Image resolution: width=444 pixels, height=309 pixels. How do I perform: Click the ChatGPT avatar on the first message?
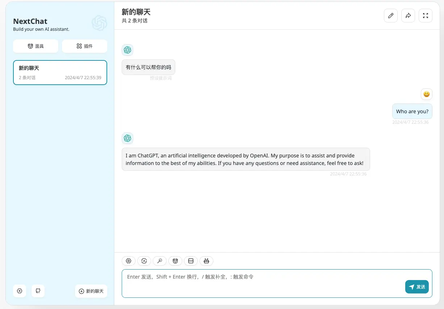coord(127,50)
